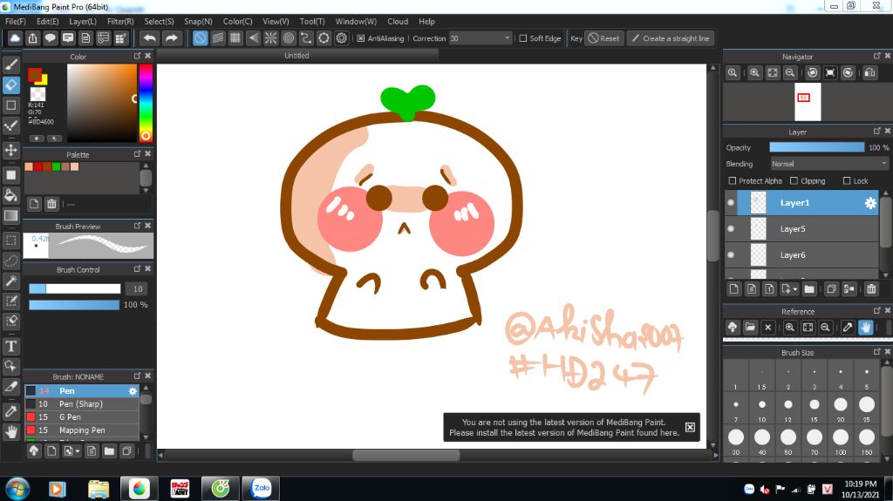Click the Reset key button
This screenshot has height=501, width=893.
pyautogui.click(x=603, y=38)
